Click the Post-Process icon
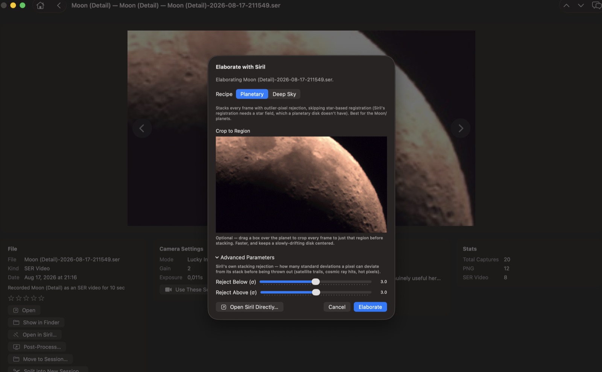 tap(17, 347)
